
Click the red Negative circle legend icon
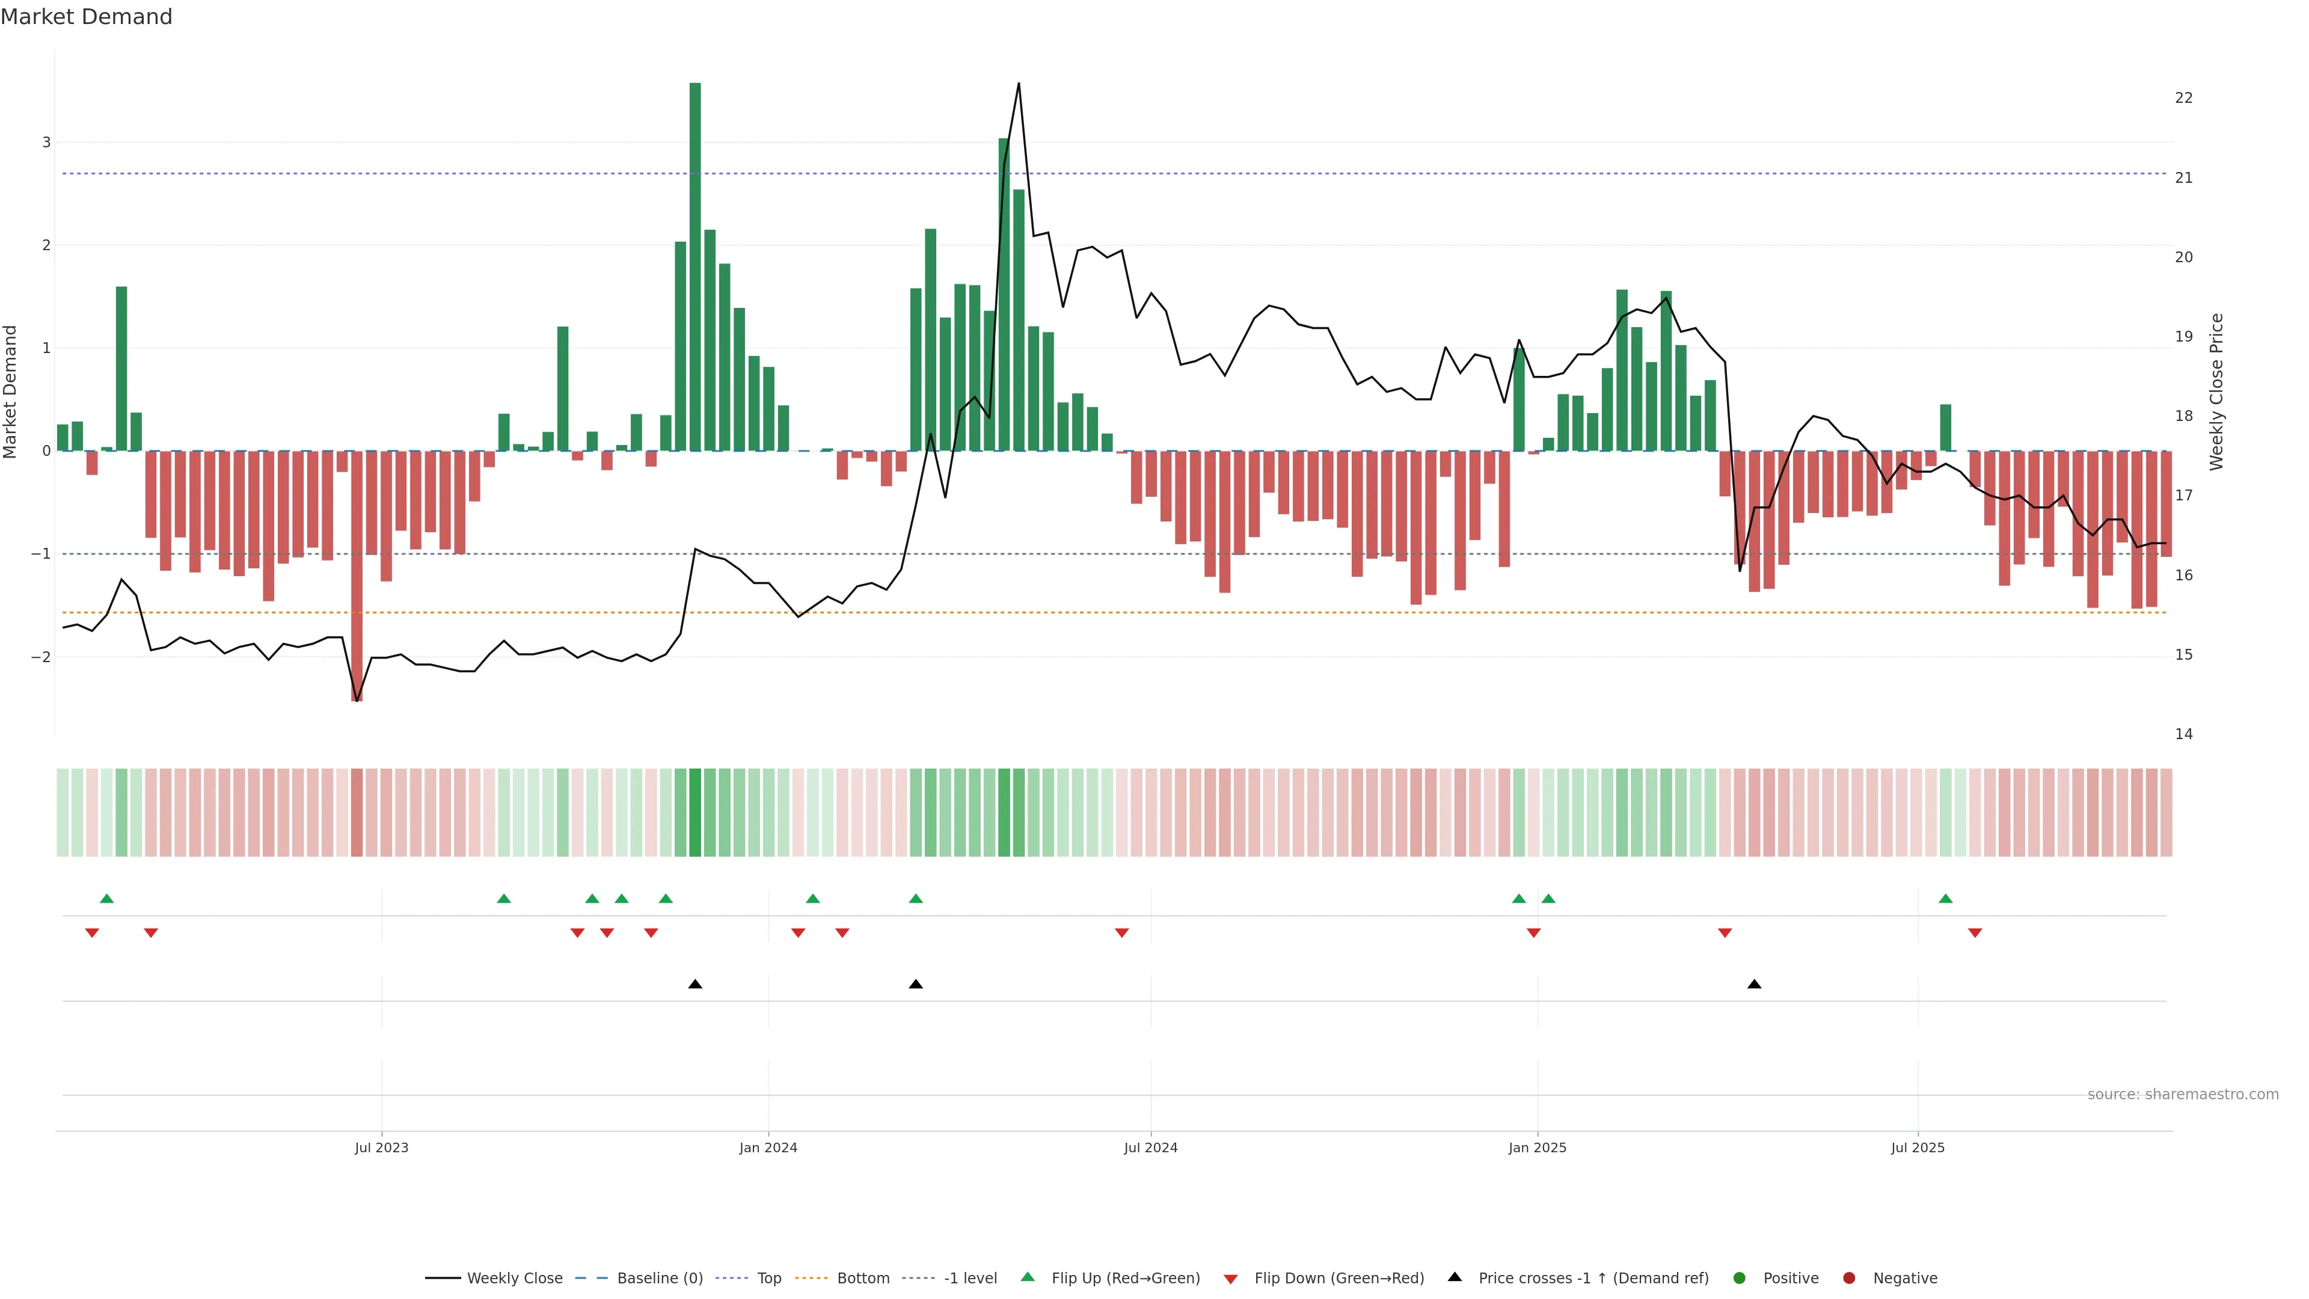coord(1849,1277)
